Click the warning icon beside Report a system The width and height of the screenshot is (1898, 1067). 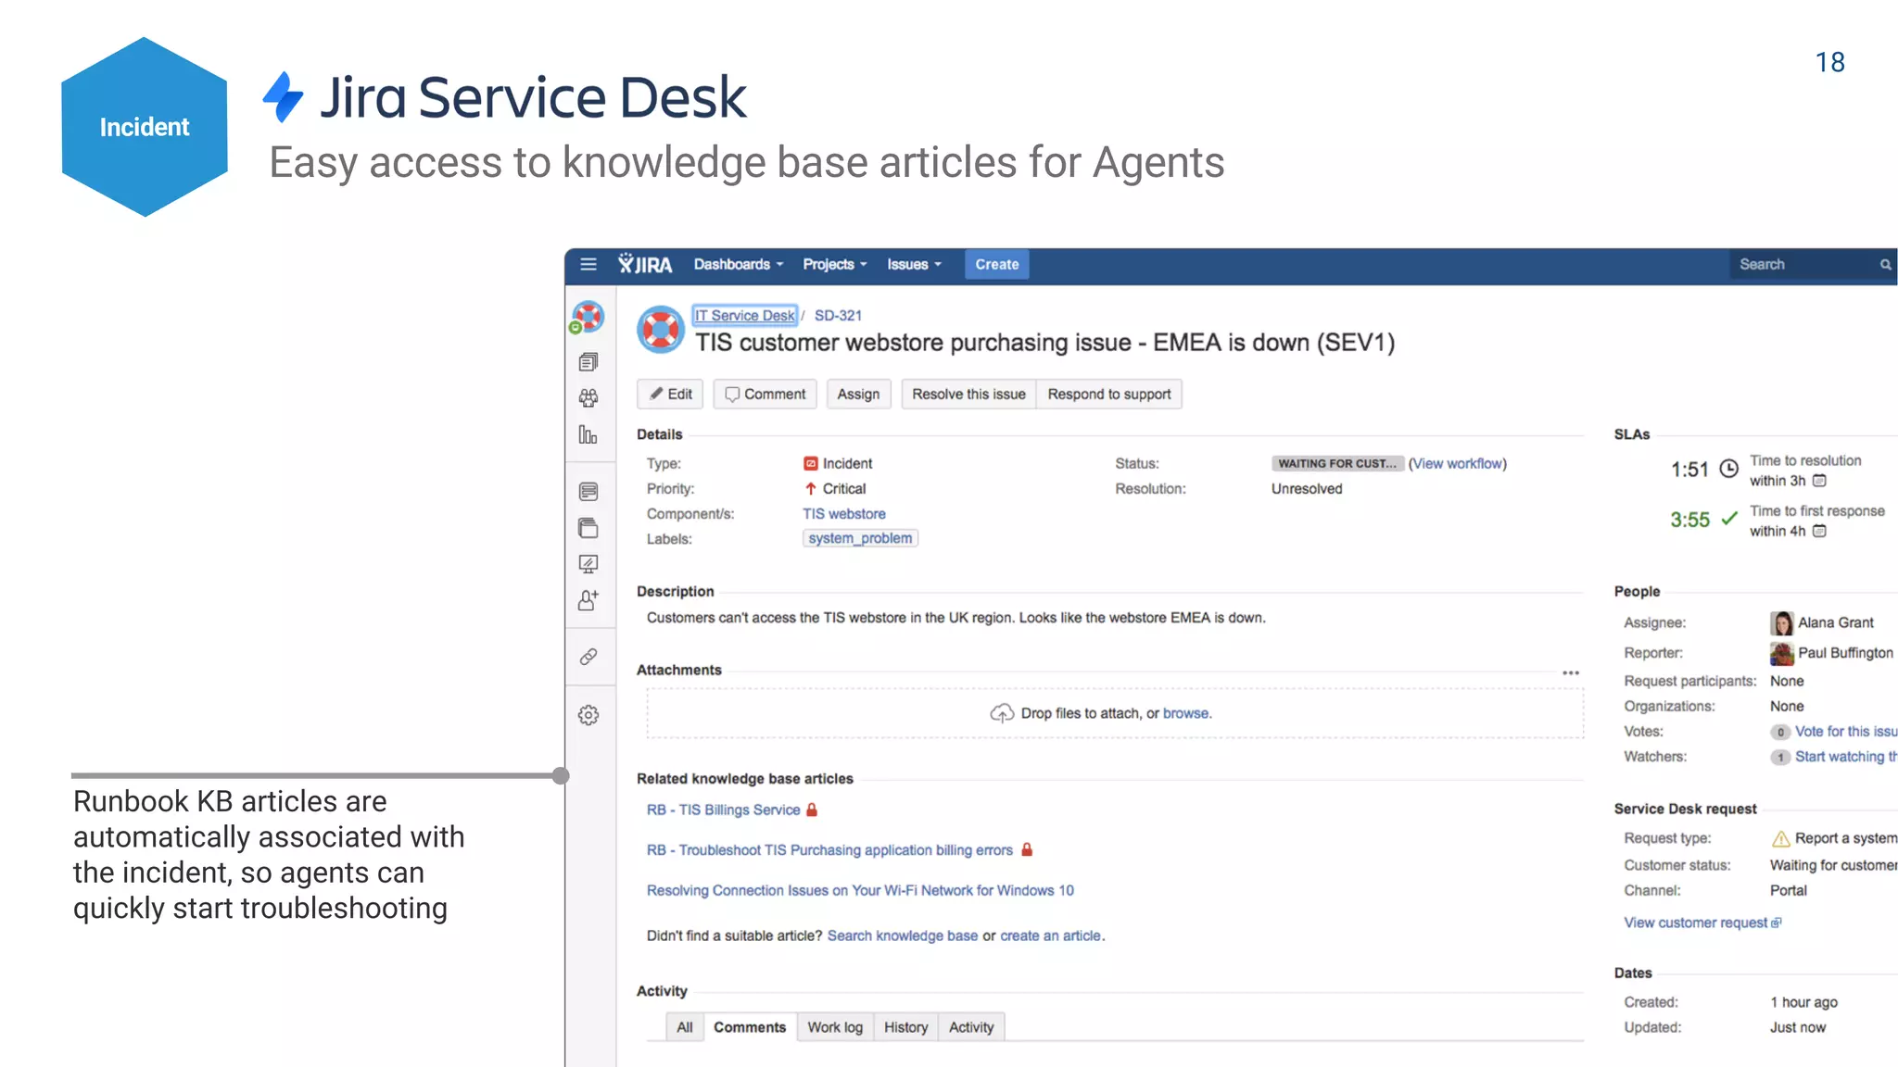[x=1781, y=839]
